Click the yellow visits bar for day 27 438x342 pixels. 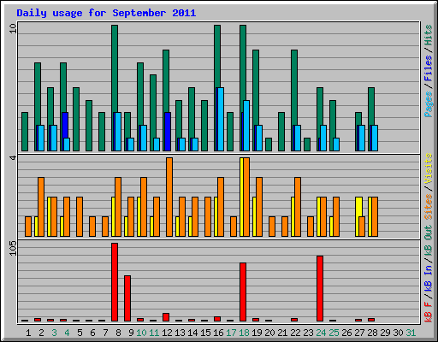pos(358,207)
